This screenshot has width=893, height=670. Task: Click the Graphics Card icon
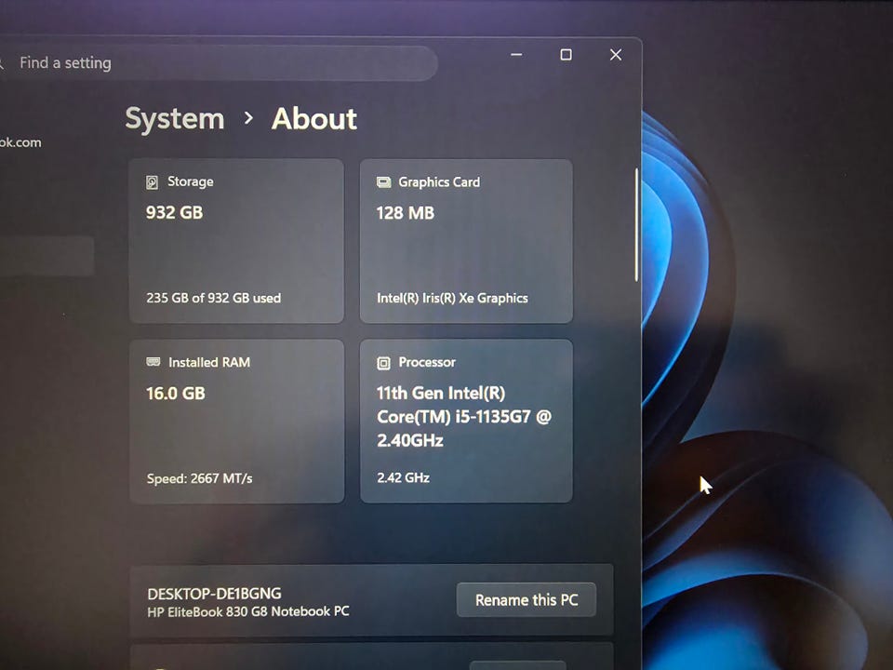coord(384,182)
